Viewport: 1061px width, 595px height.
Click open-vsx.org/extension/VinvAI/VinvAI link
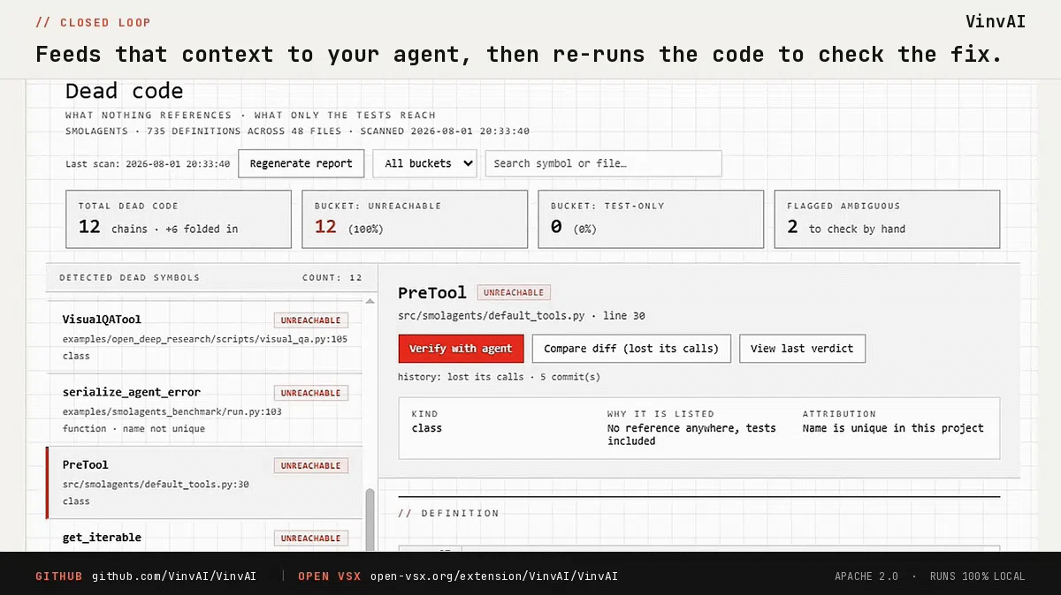pyautogui.click(x=494, y=576)
